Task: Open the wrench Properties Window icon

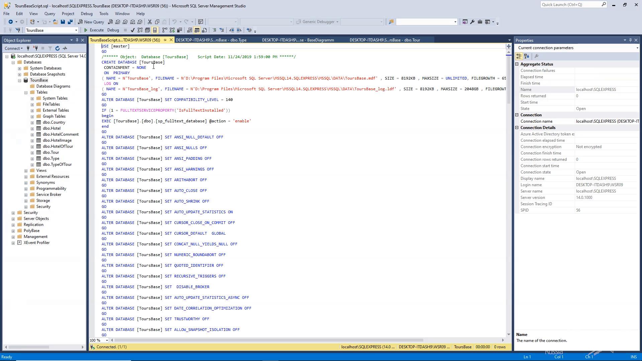Action: pos(472,22)
